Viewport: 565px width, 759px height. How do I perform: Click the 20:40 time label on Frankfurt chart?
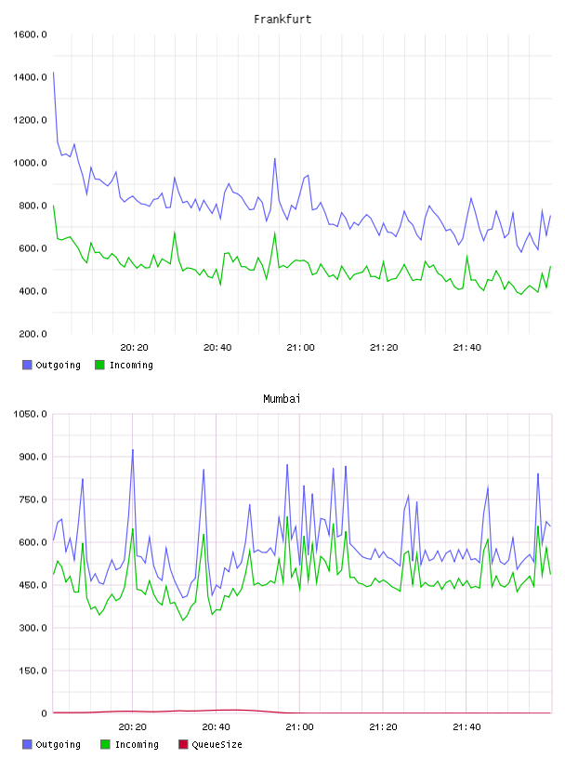217,348
